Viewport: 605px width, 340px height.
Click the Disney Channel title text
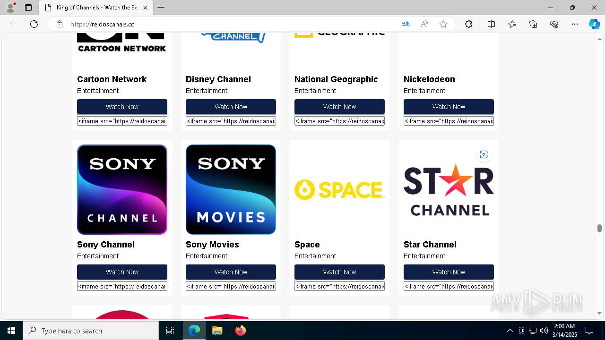(218, 79)
